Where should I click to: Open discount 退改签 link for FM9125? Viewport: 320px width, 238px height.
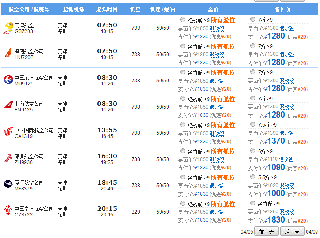coord(287,107)
